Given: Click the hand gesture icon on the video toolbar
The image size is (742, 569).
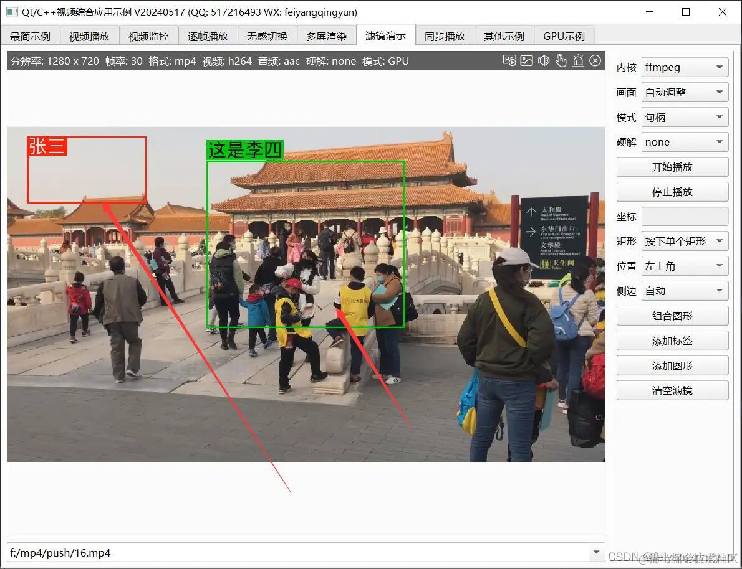Looking at the screenshot, I should 561,60.
